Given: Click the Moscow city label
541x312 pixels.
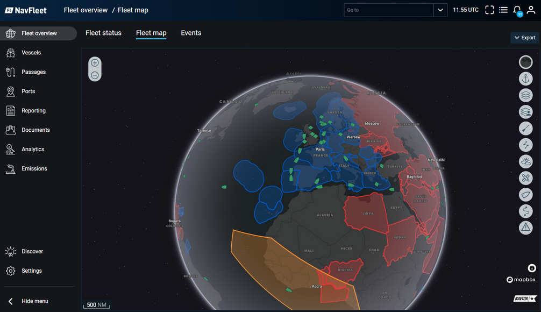Looking at the screenshot, I should 372,124.
